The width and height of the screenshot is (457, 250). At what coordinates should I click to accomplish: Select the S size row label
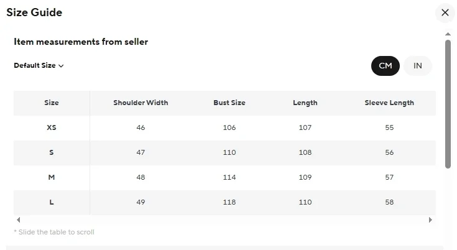52,152
